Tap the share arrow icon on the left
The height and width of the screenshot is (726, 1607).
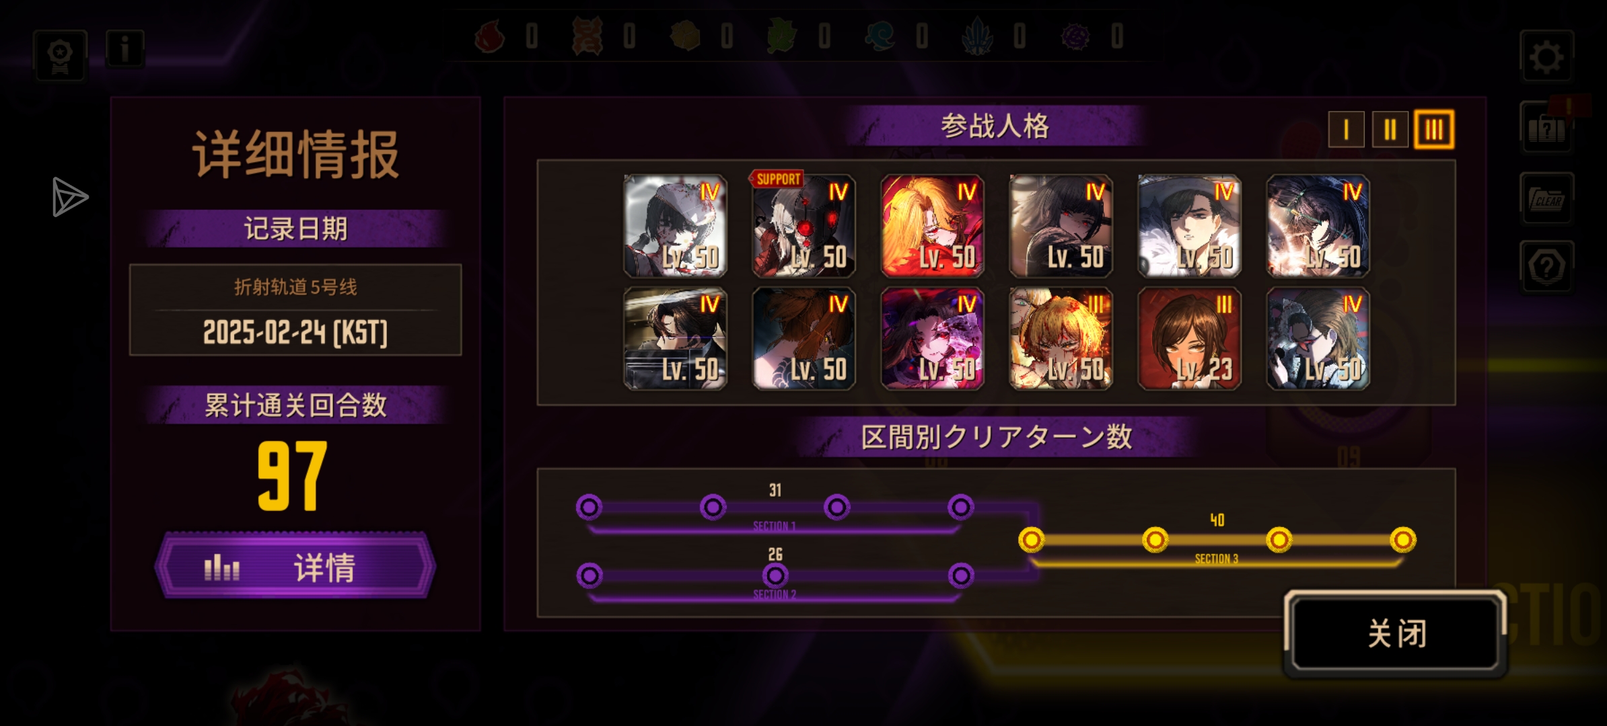click(x=69, y=197)
